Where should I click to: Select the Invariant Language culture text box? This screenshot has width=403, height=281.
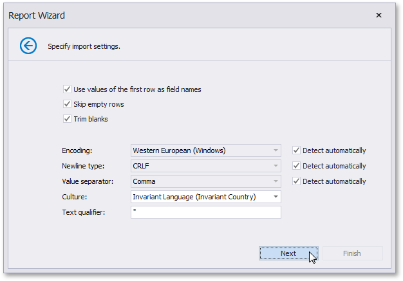pyautogui.click(x=200, y=197)
